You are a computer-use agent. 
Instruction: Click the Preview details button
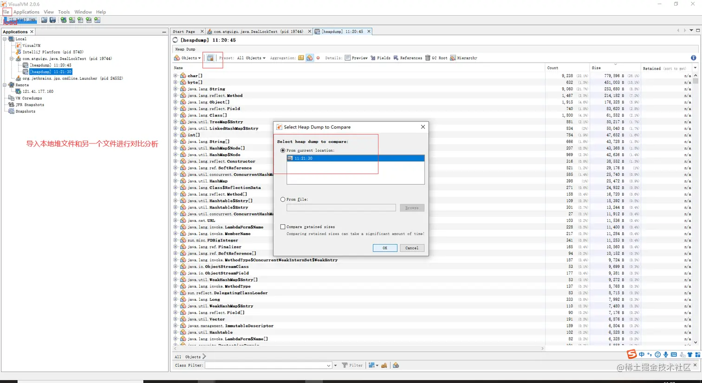pyautogui.click(x=356, y=58)
